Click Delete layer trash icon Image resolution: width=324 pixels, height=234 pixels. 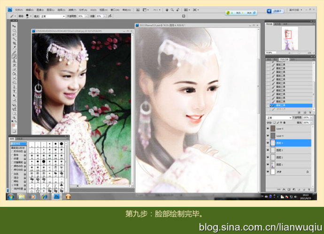pyautogui.click(x=309, y=189)
